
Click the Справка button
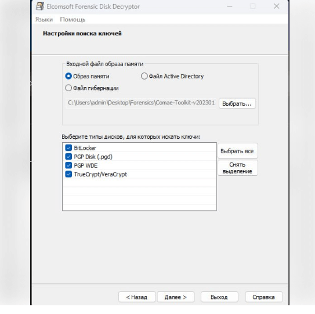pyautogui.click(x=264, y=297)
